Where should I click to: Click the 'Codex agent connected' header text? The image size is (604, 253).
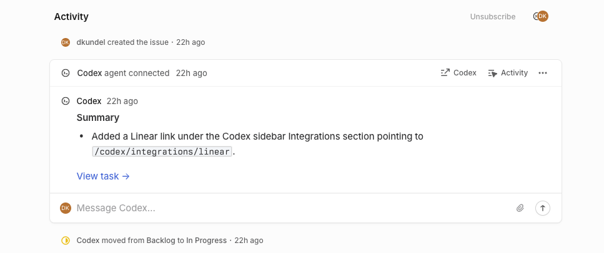[x=123, y=73]
